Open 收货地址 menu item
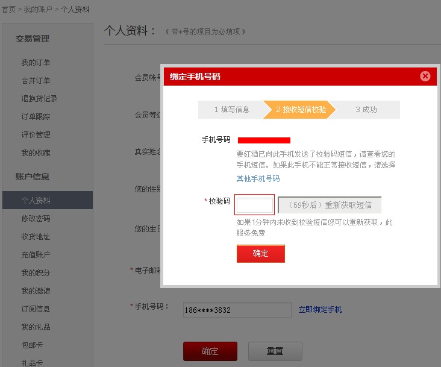This screenshot has height=367, width=441. tap(36, 237)
